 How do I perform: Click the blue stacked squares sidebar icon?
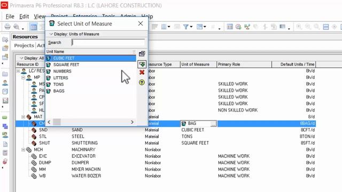(x=5, y=126)
